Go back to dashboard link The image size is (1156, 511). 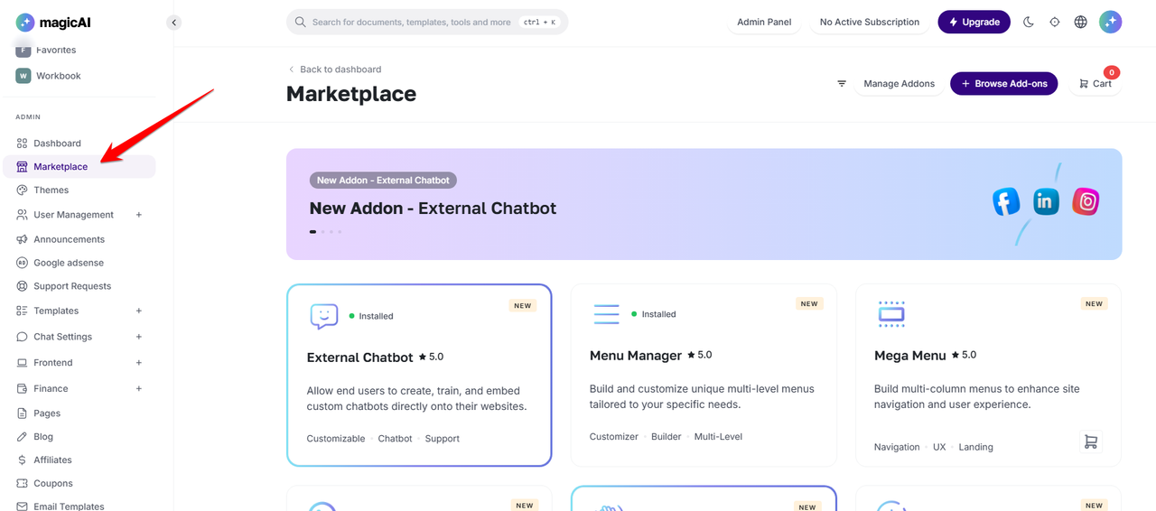coord(334,70)
